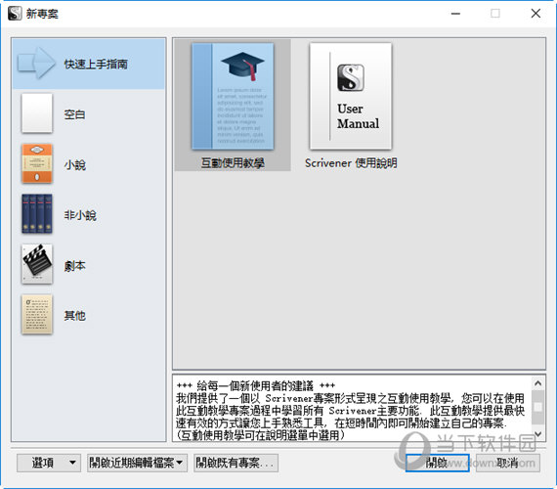Select the 非小說 blue books icon
This screenshot has height=489, width=557.
pyautogui.click(x=37, y=214)
